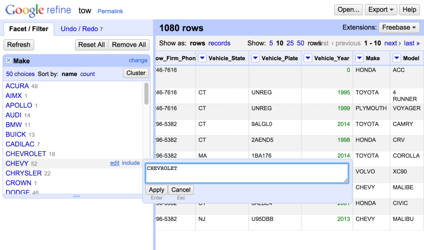Open the Model column dropdown menu
This screenshot has width=424, height=250.
tap(396, 58)
